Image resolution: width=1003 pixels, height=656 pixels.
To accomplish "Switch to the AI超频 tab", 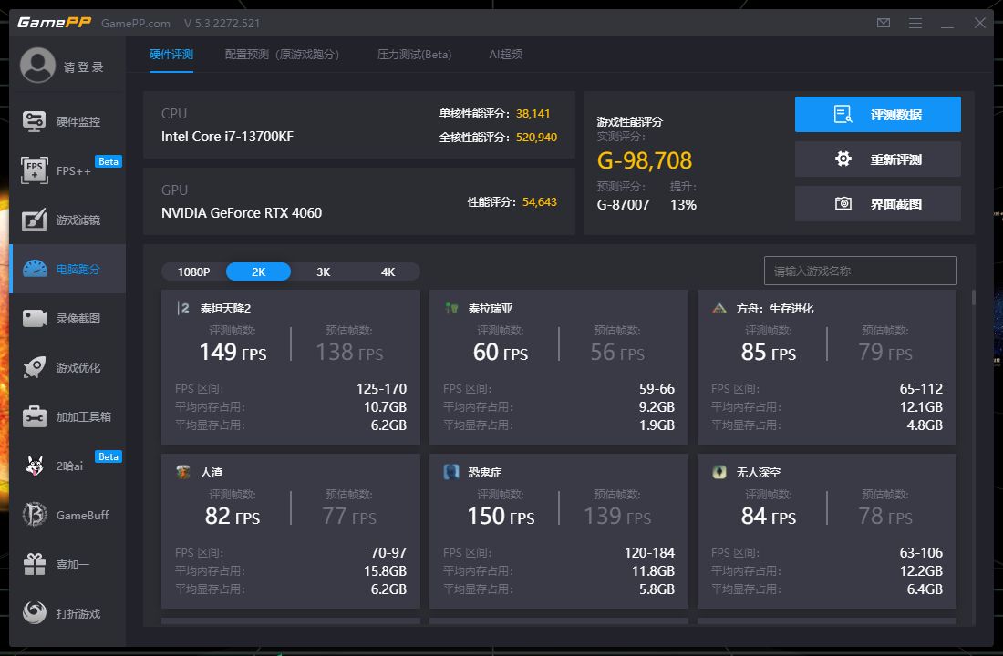I will [x=505, y=55].
